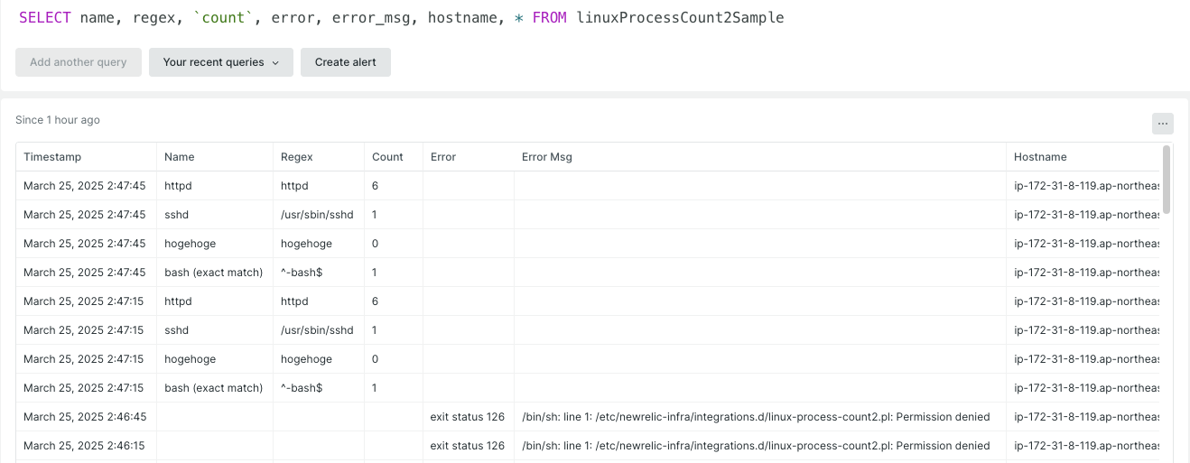Image resolution: width=1190 pixels, height=463 pixels.
Task: Click timestamp of sshd row at 2:47:15
Action: (x=85, y=330)
